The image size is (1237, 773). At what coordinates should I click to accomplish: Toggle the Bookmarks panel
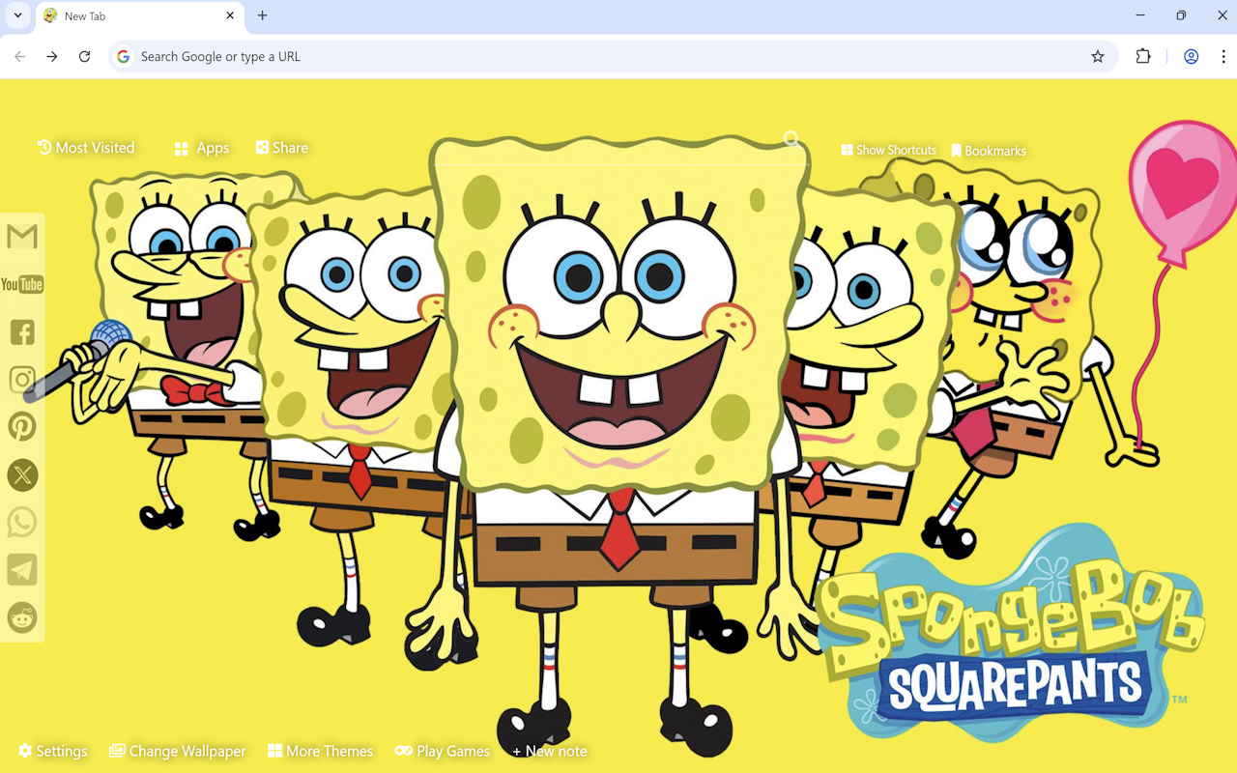pyautogui.click(x=989, y=150)
